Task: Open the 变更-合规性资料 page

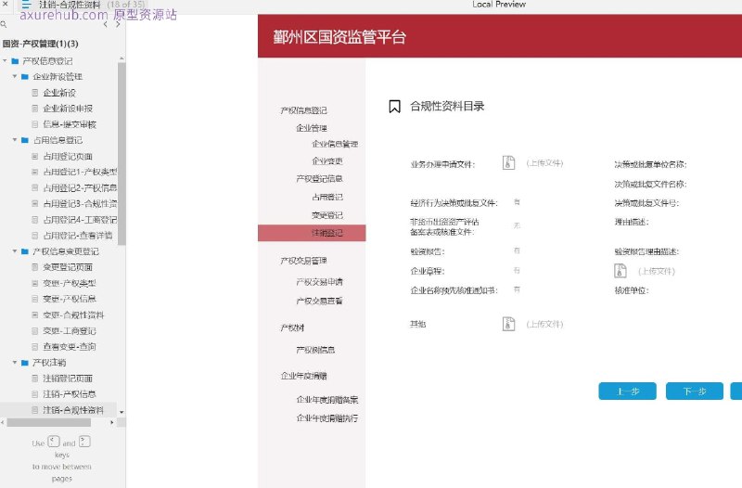Action: [x=73, y=315]
